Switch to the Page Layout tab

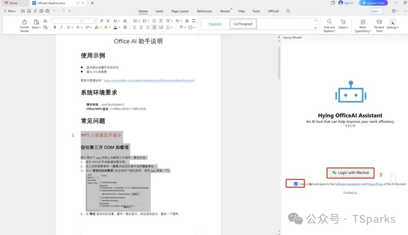(x=180, y=11)
